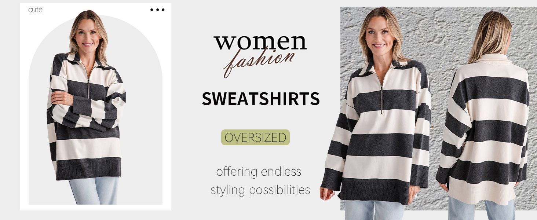
Task: Open the three-dot menu on the card
Action: pos(157,10)
